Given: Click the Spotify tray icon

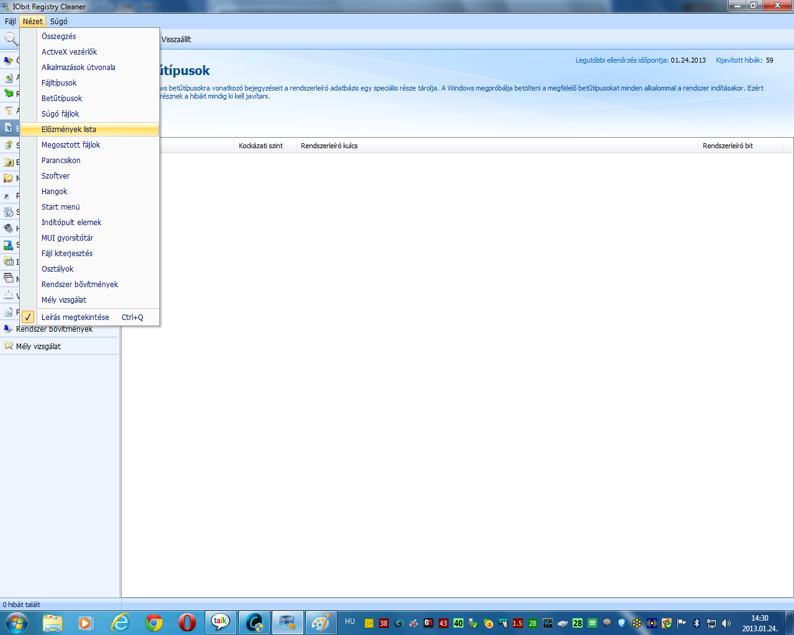Looking at the screenshot, I should pyautogui.click(x=592, y=623).
